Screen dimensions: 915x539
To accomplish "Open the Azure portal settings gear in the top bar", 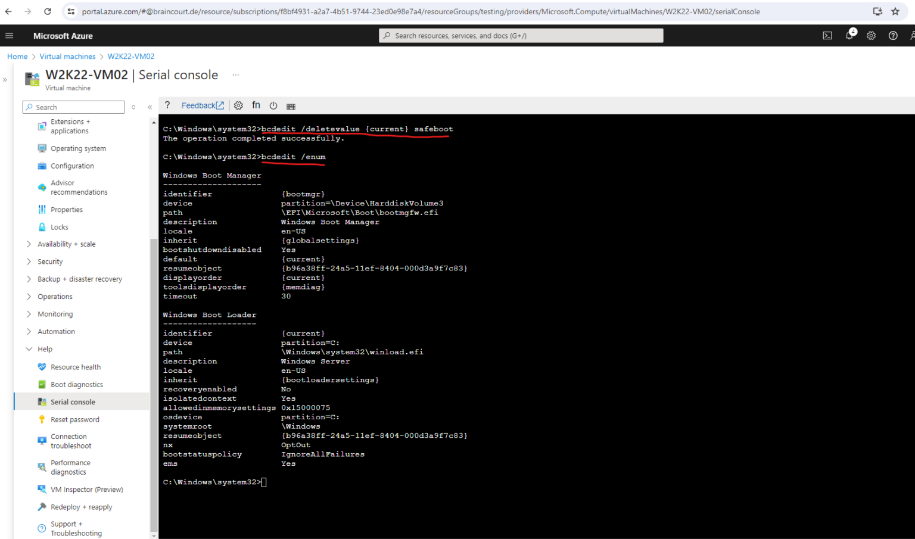I will [871, 36].
